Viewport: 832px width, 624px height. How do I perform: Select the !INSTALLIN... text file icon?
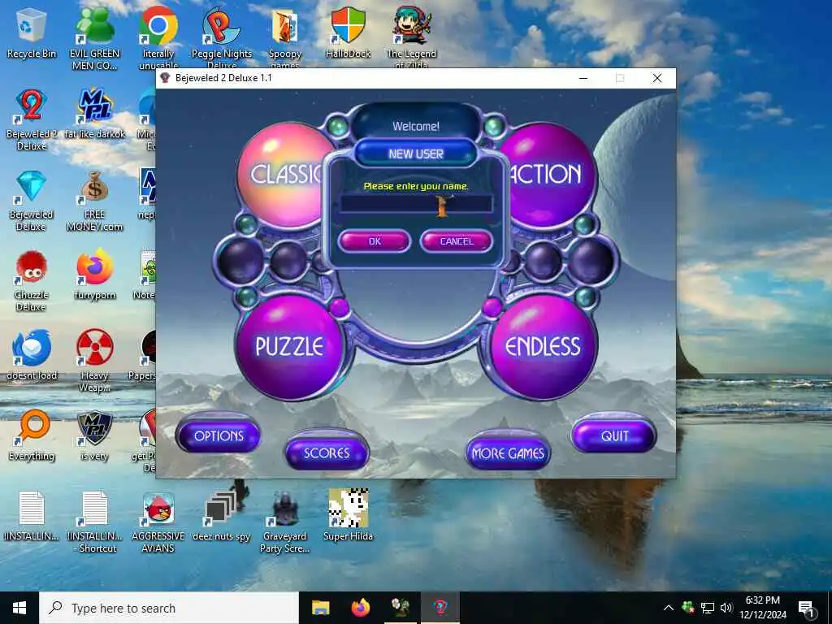[32, 516]
